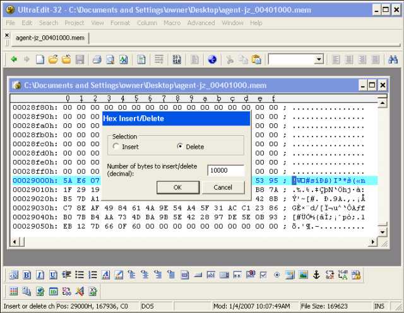
Task: Click the Bold B icon in HTML toolbar
Action: (27, 275)
